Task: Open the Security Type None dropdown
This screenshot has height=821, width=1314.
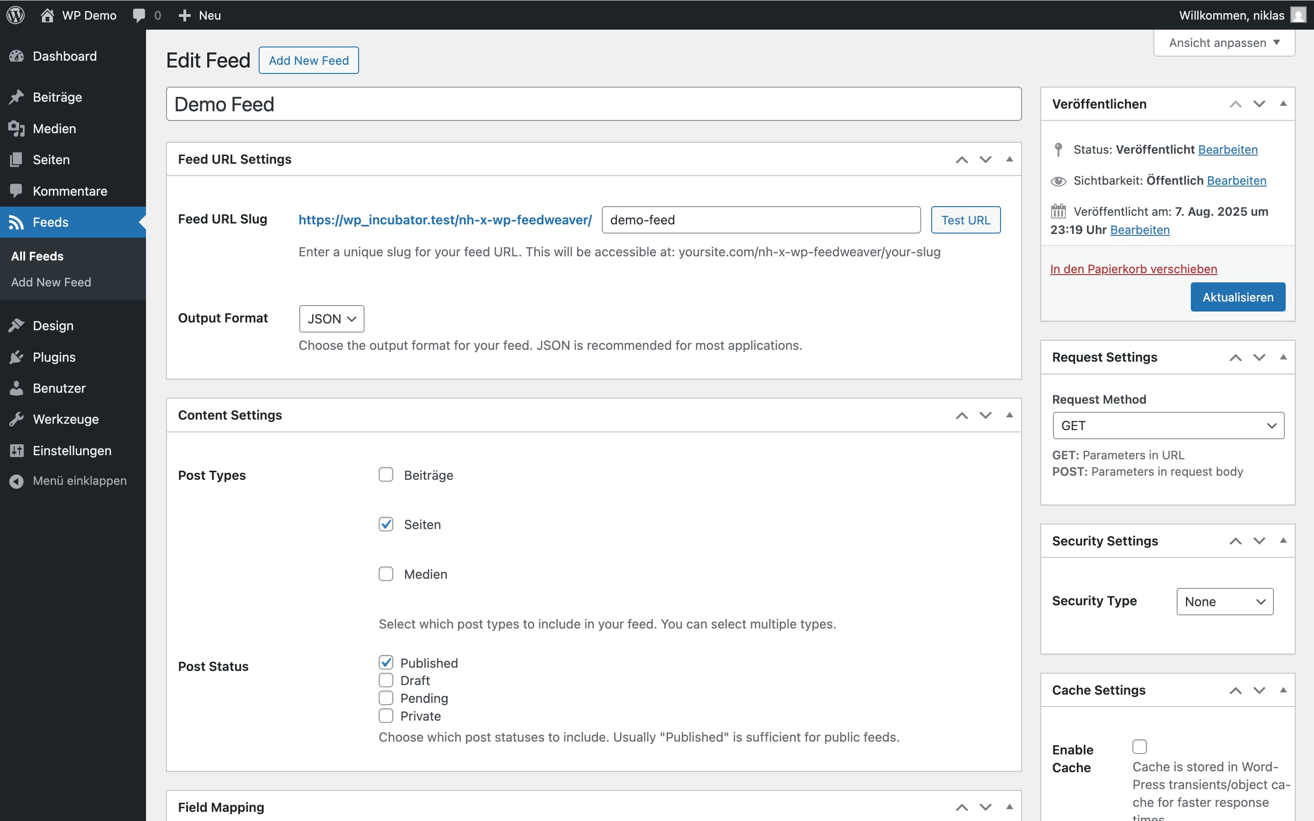Action: point(1225,601)
